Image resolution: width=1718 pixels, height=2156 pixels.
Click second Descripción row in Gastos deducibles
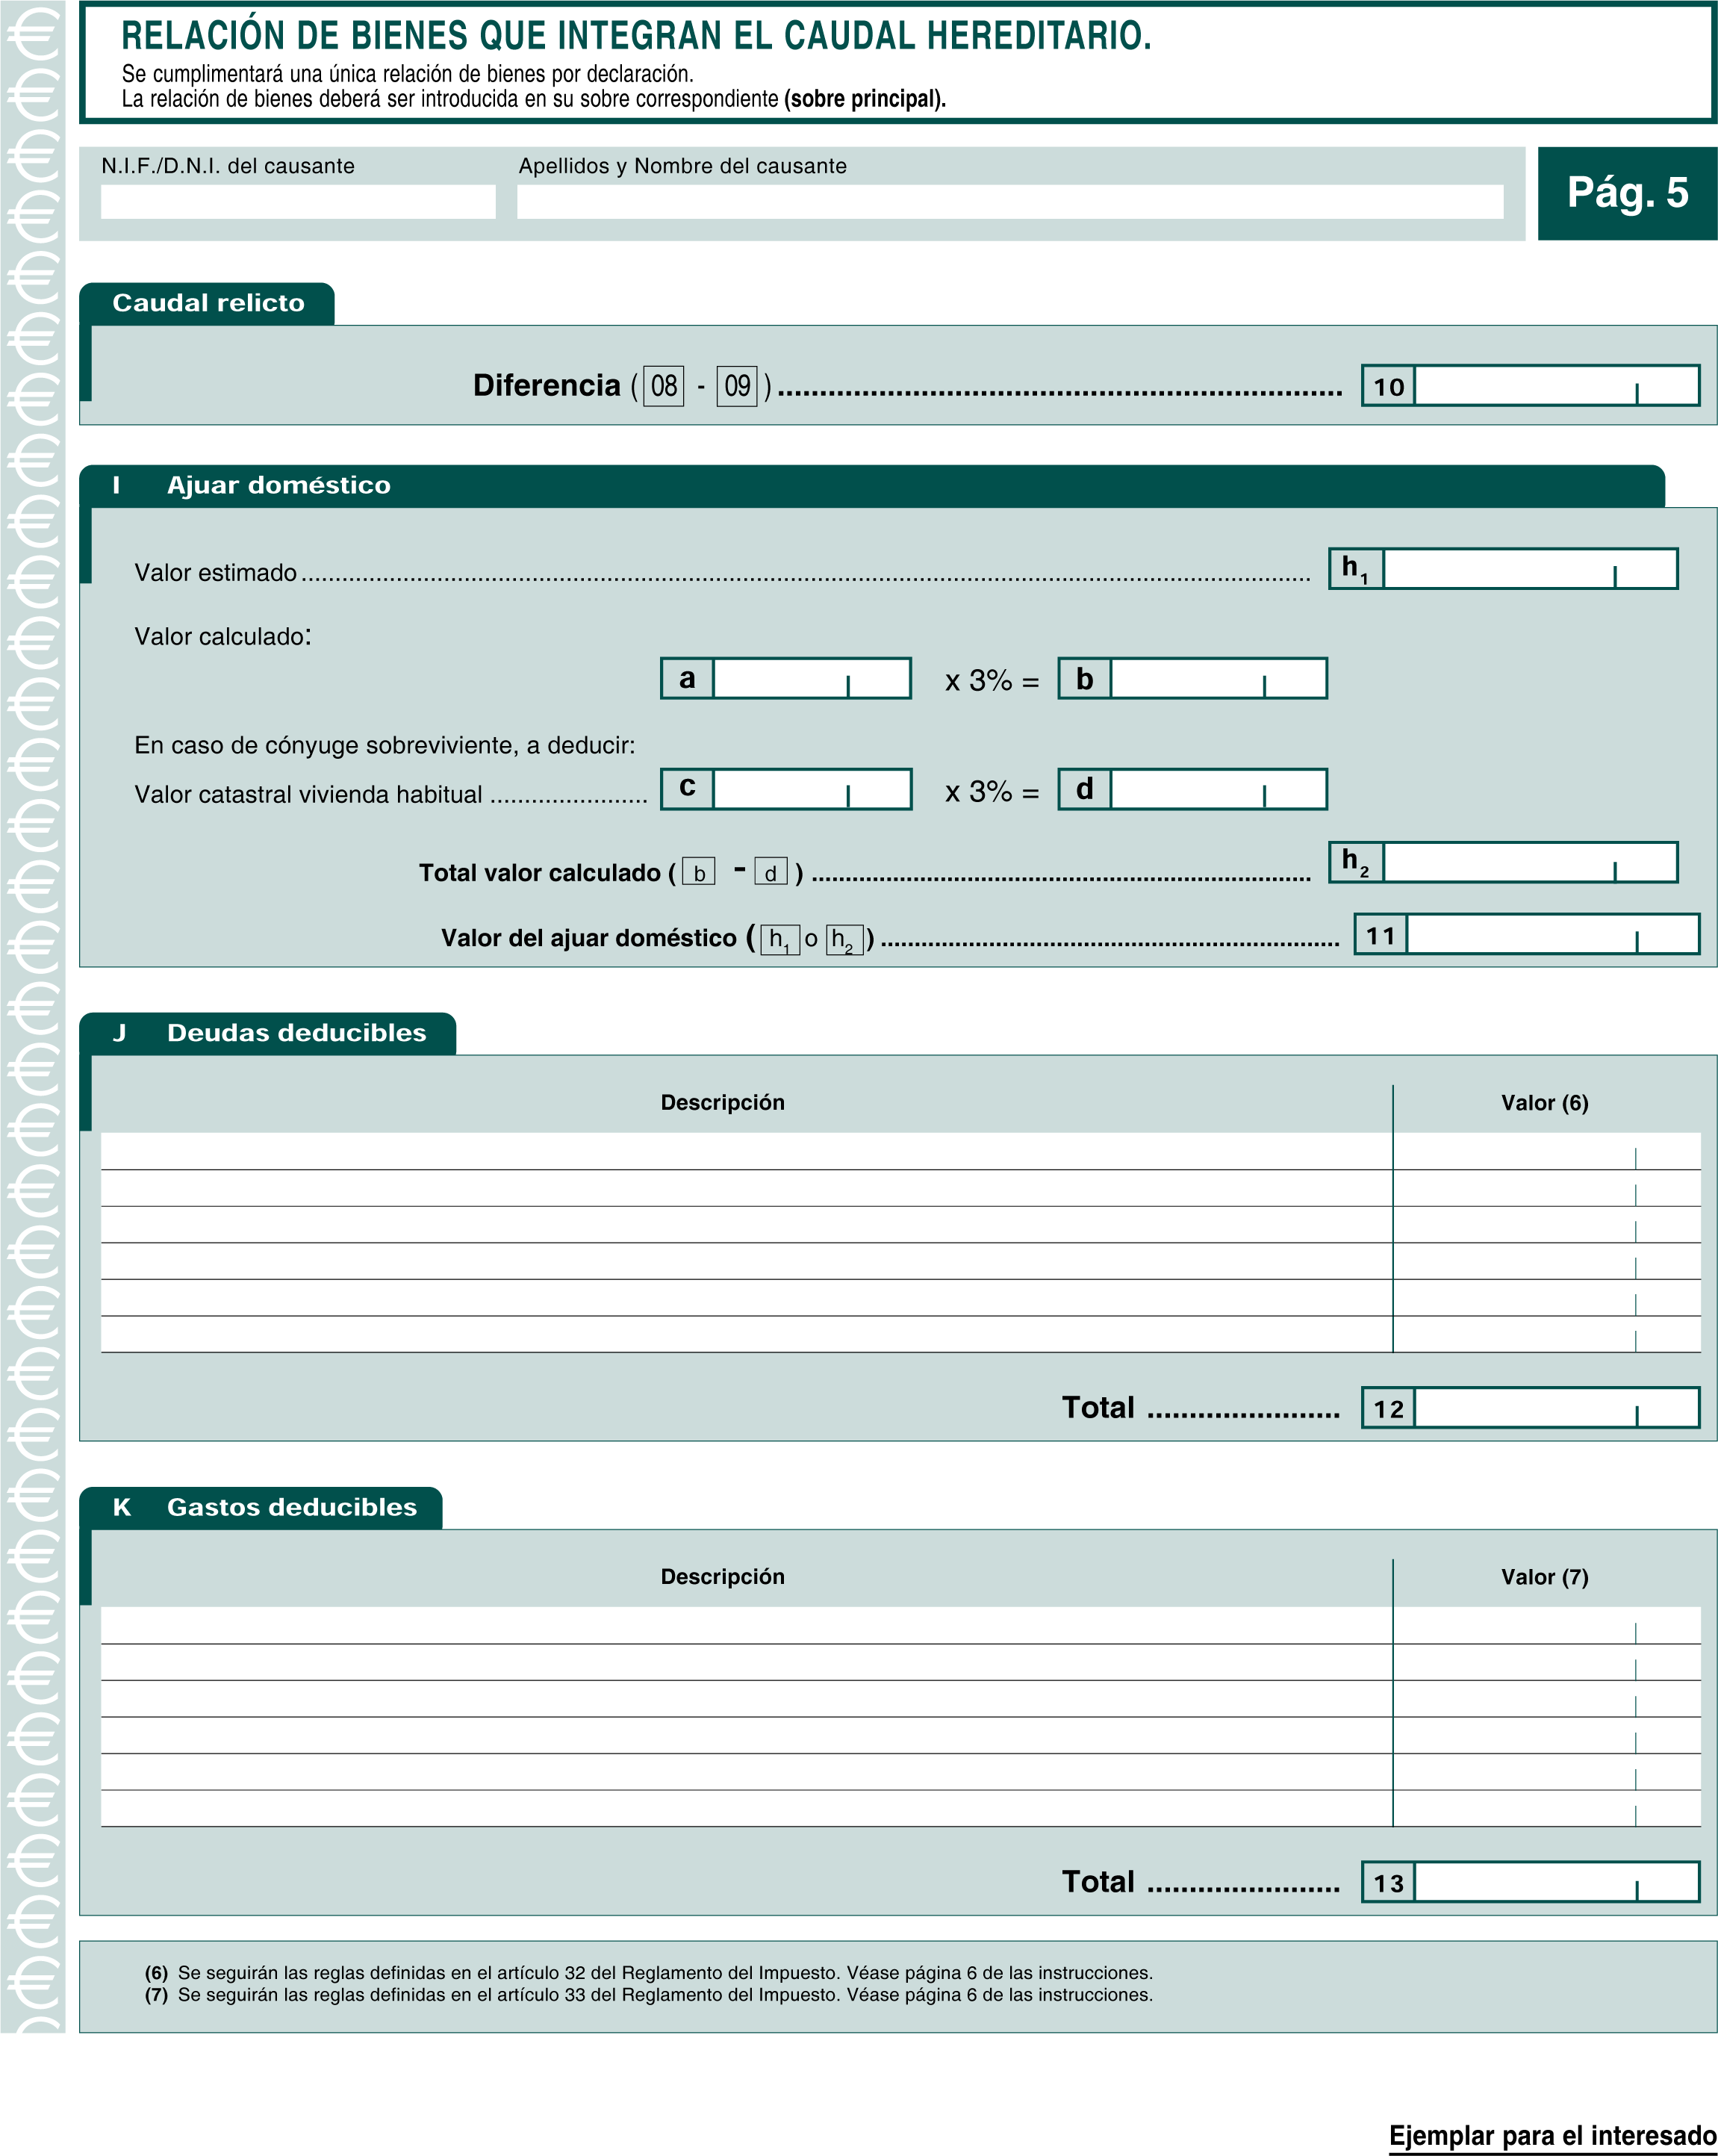tap(746, 1662)
